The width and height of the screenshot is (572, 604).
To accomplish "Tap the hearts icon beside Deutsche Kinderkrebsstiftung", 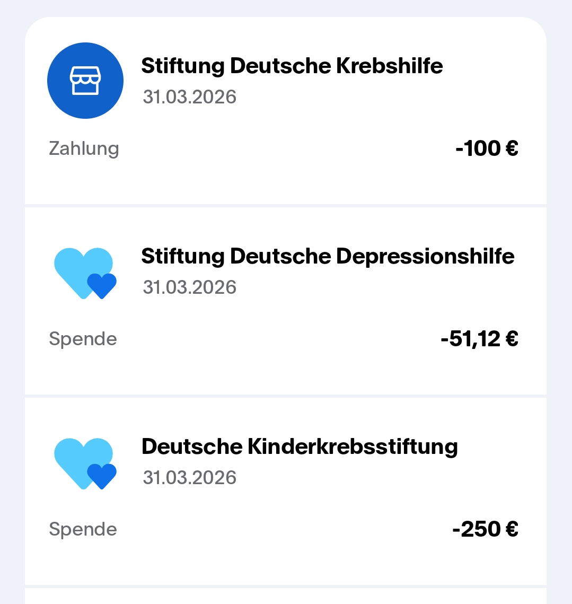I will 85,463.
